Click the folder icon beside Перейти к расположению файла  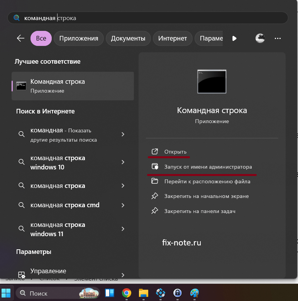(154, 181)
